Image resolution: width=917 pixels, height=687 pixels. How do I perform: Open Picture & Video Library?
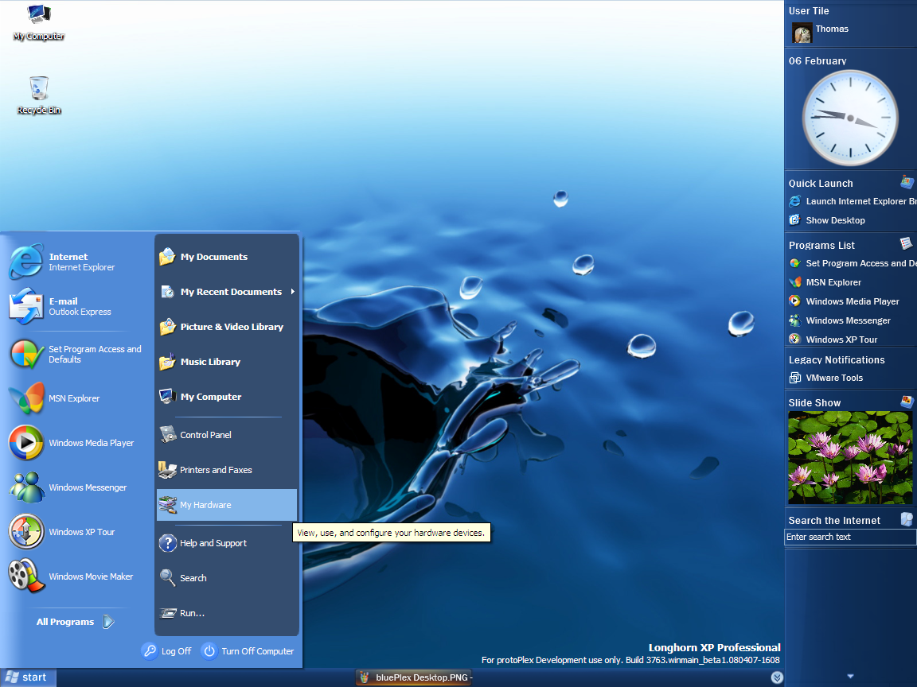[227, 327]
